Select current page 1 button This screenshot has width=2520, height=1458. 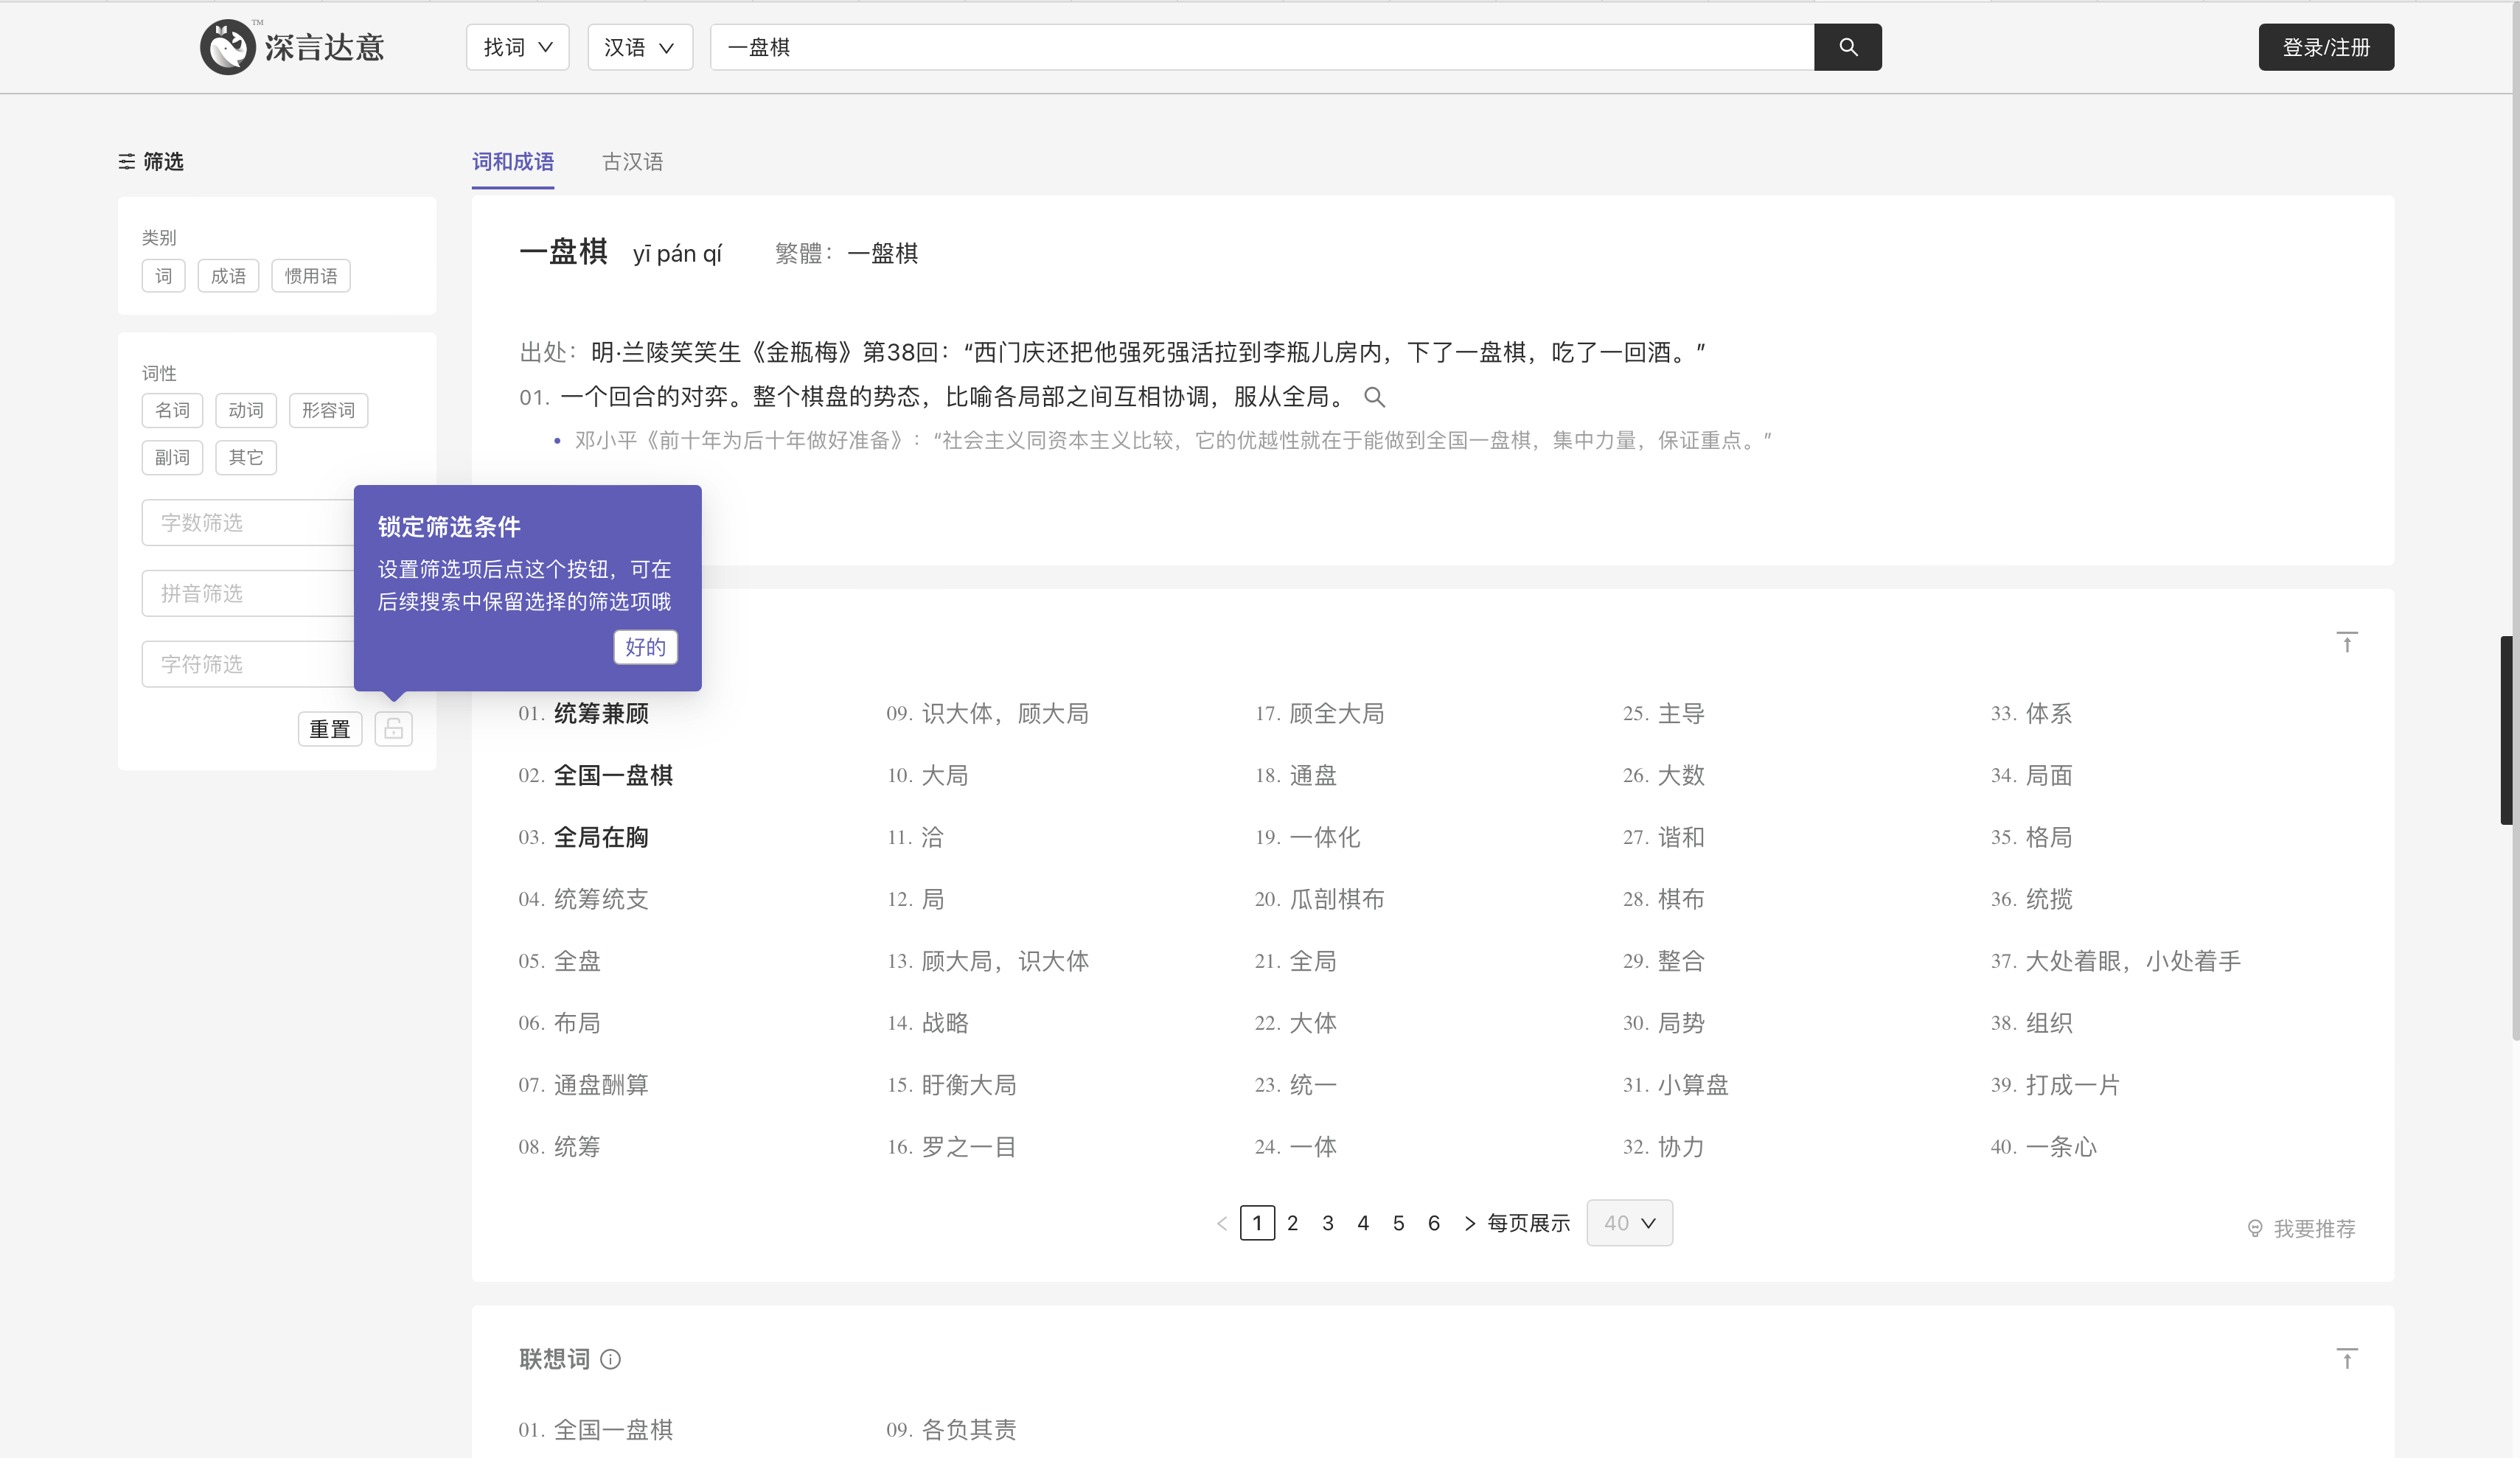1257,1223
